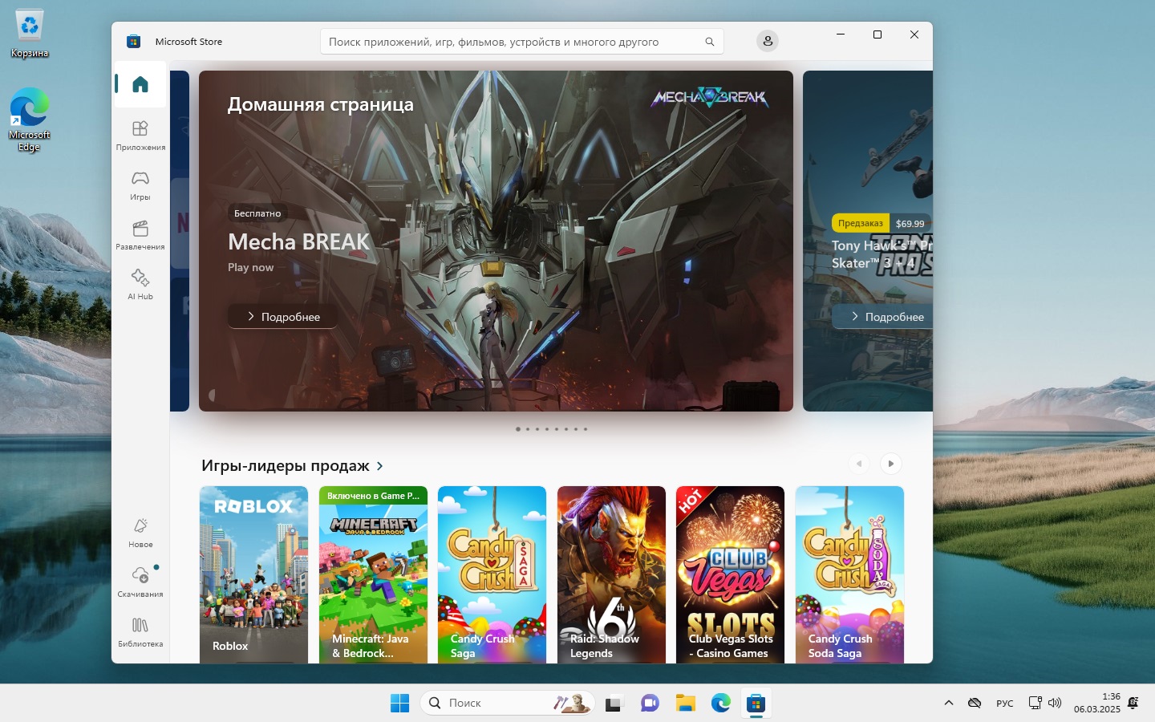Open Библиотека library page
Image resolution: width=1155 pixels, height=722 pixels.
pyautogui.click(x=140, y=632)
